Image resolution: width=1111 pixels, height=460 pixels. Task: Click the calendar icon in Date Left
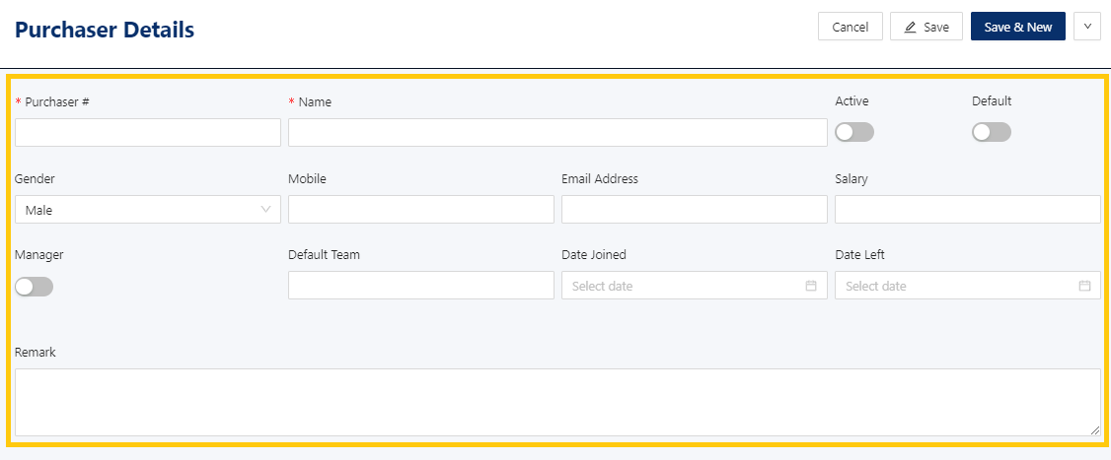pos(1084,286)
